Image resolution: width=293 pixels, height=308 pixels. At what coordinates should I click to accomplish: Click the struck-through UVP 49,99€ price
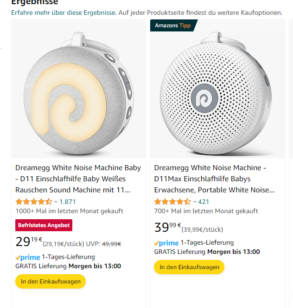(111, 244)
